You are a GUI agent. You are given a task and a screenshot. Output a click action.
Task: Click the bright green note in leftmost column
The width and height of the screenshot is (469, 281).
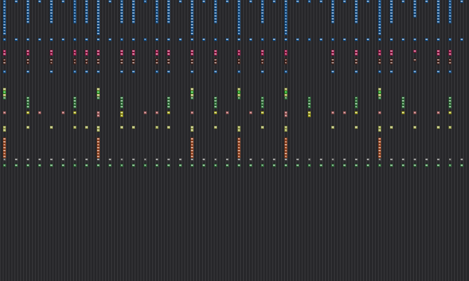[4, 92]
